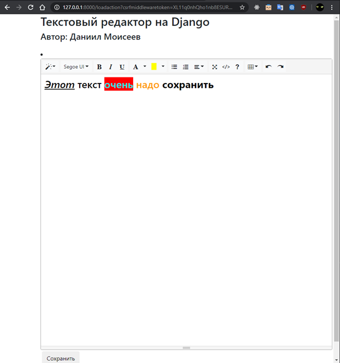Insert an unordered bullet list
340x363 pixels.
(174, 67)
